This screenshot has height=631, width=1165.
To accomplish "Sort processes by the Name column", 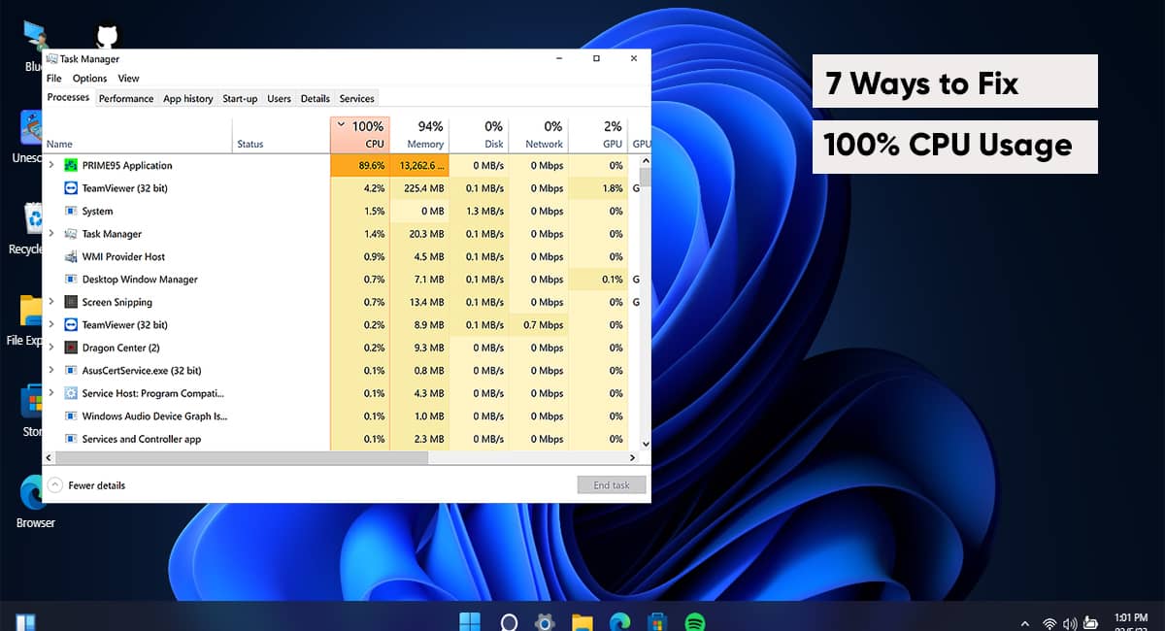I will (138, 135).
